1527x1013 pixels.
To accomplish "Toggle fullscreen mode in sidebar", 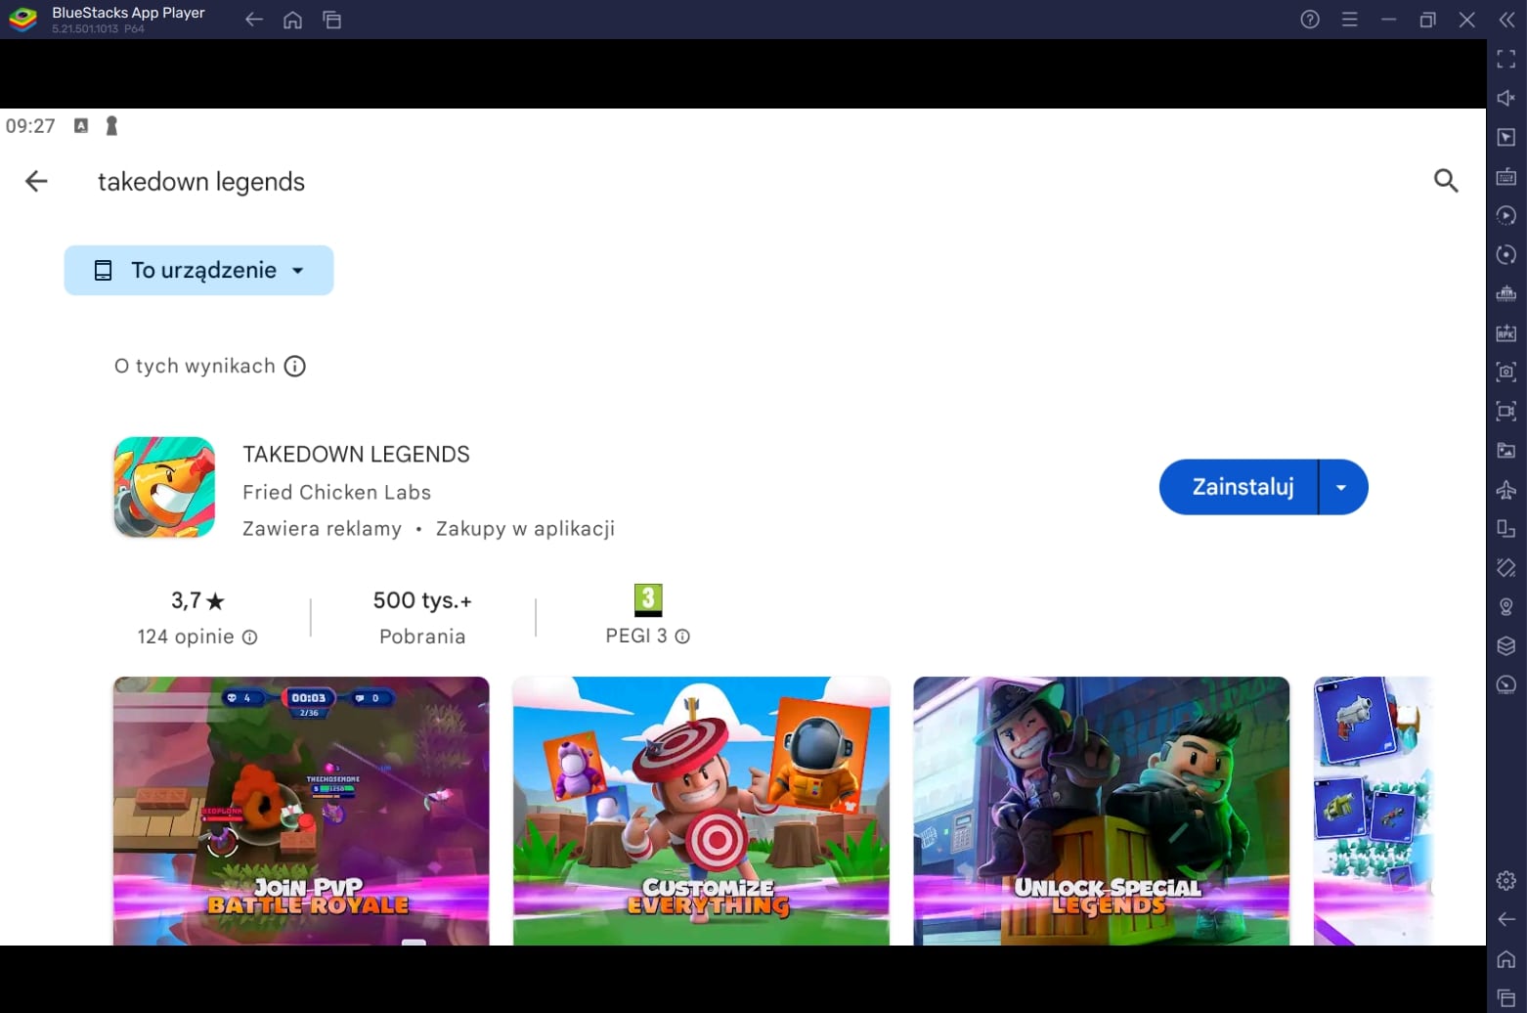I will click(x=1506, y=59).
